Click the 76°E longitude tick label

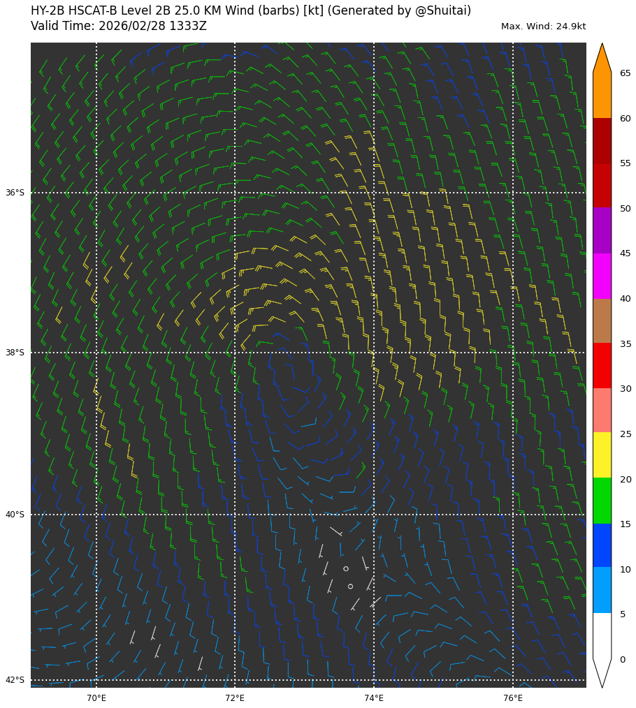(x=513, y=698)
